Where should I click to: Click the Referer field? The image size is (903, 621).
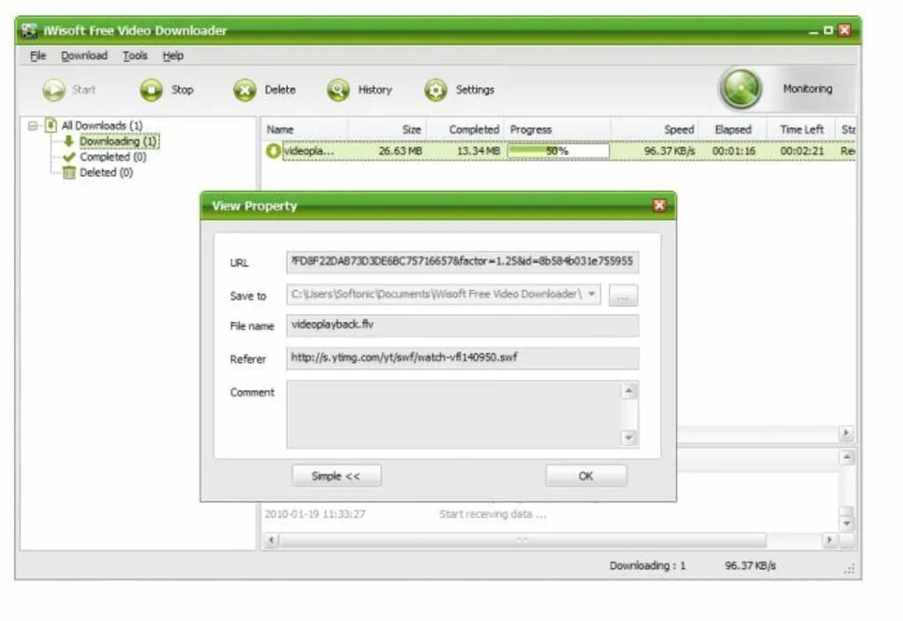tap(462, 358)
